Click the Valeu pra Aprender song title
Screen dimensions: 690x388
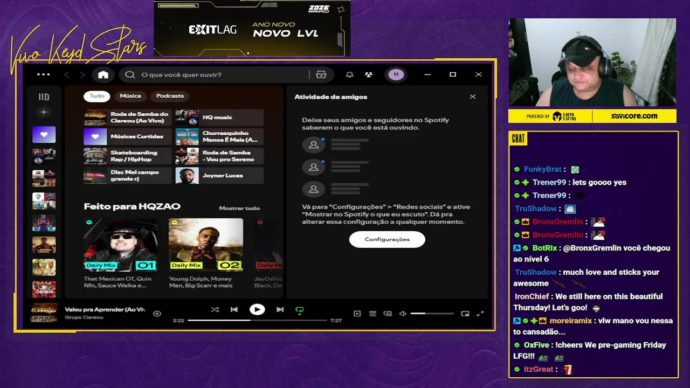(105, 310)
